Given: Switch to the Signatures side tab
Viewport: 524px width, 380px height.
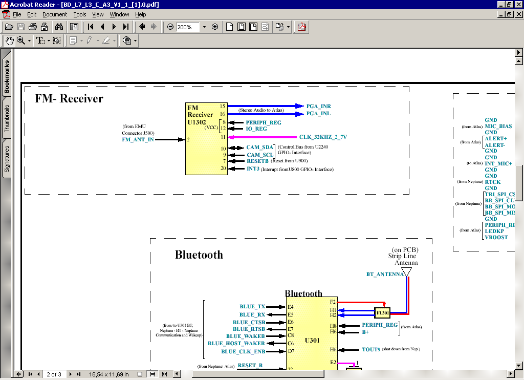Looking at the screenshot, I should (x=6, y=159).
